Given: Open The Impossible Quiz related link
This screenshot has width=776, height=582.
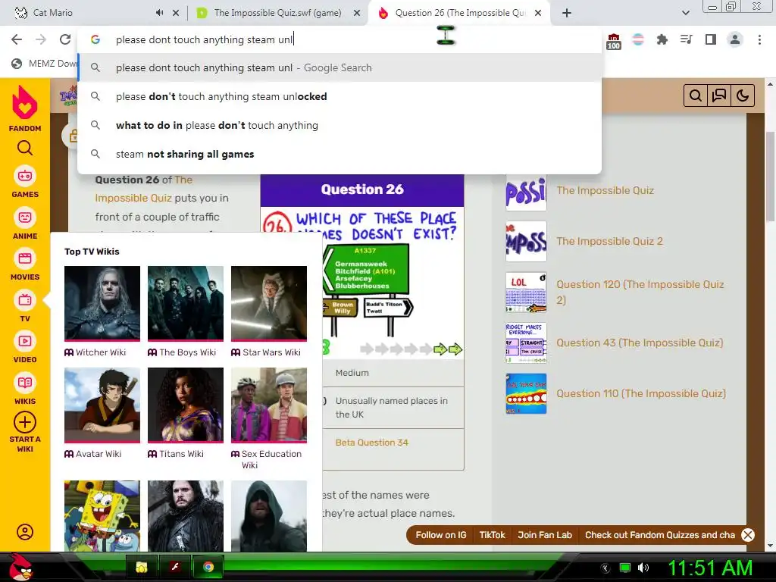Looking at the screenshot, I should (x=605, y=190).
